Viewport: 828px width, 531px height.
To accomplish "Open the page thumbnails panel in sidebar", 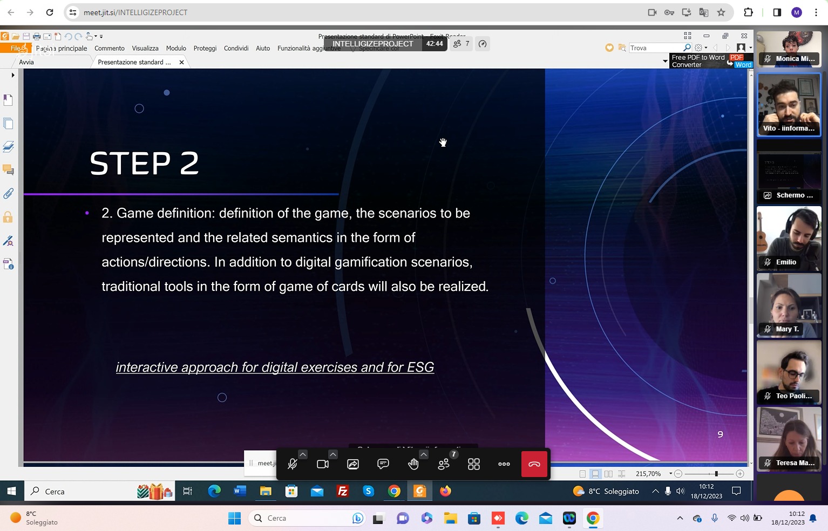I will point(8,123).
